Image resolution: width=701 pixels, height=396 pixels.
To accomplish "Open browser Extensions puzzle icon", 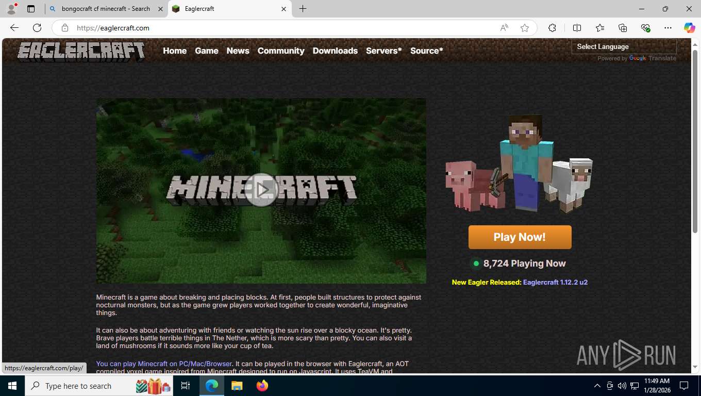I will coord(552,28).
